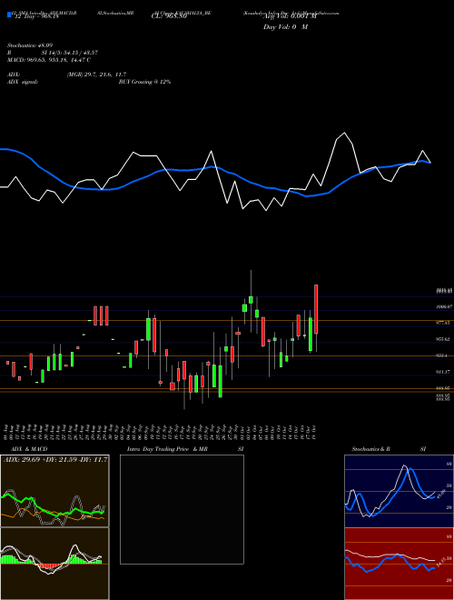This screenshot has width=454, height=600.
Task: Click the tall red last candlestick
Action: coord(316,309)
